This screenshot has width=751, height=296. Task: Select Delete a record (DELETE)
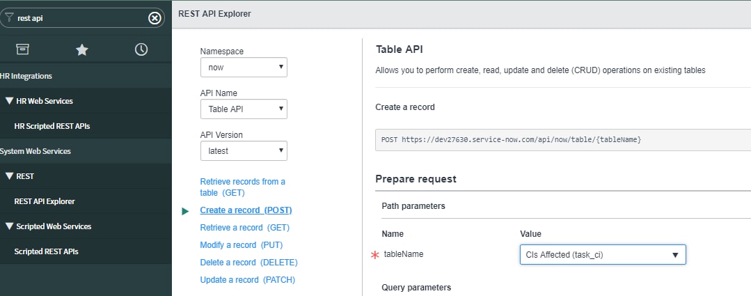248,263
